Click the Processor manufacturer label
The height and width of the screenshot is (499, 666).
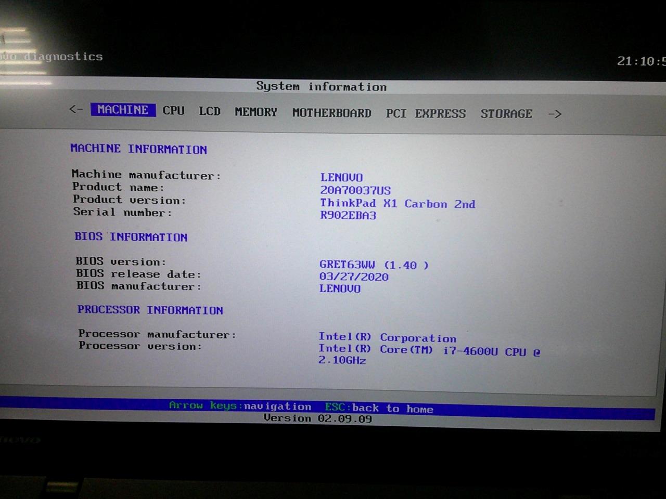coord(158,334)
